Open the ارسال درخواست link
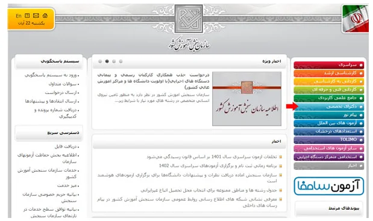This screenshot has height=221, width=373. click(x=61, y=93)
